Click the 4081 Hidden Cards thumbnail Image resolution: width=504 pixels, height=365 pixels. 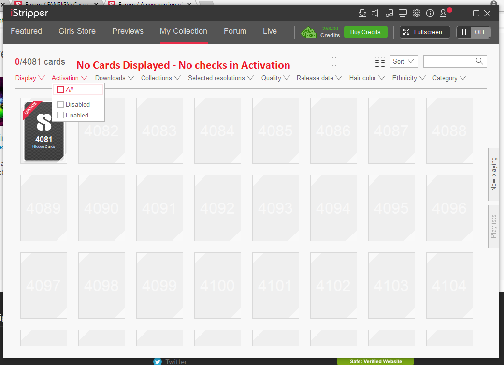(43, 131)
